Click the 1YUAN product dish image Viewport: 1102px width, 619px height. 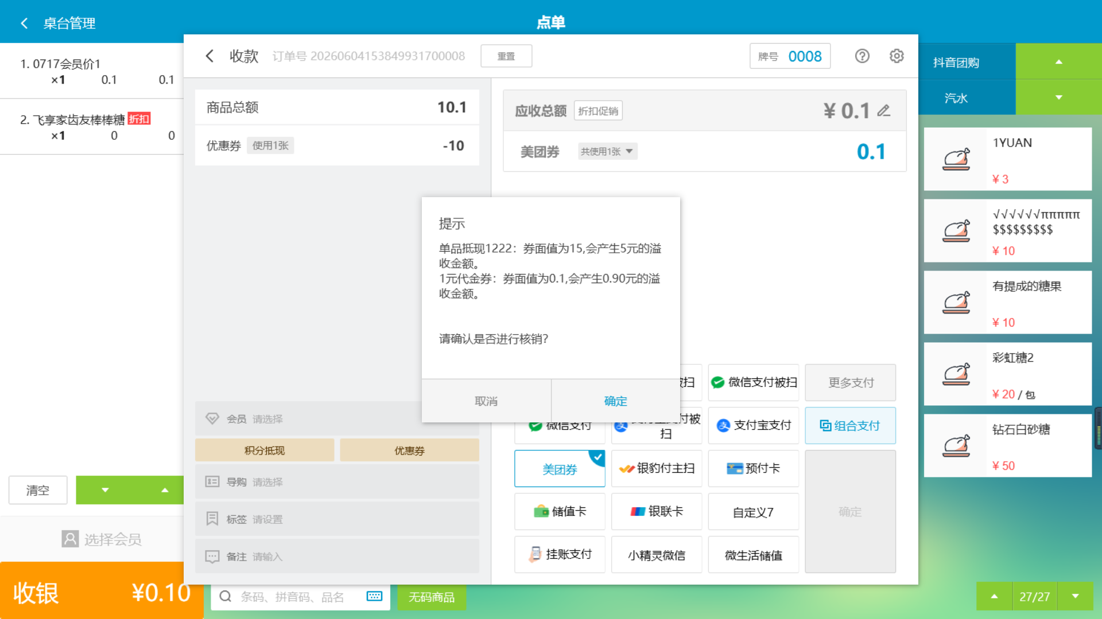pyautogui.click(x=956, y=159)
